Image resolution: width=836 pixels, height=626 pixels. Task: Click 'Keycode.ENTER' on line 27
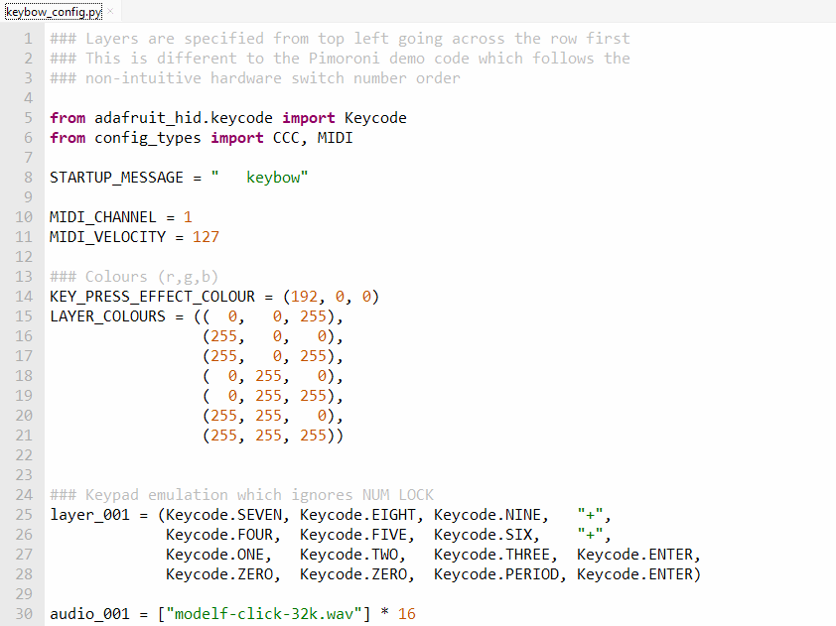point(635,555)
